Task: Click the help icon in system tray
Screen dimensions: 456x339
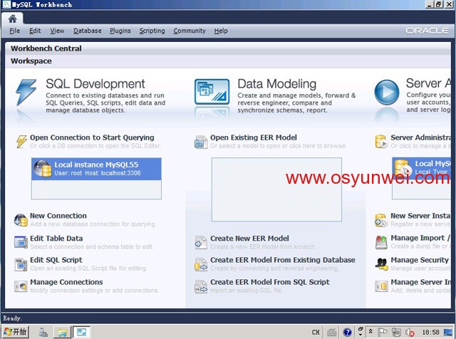Action: tap(347, 332)
